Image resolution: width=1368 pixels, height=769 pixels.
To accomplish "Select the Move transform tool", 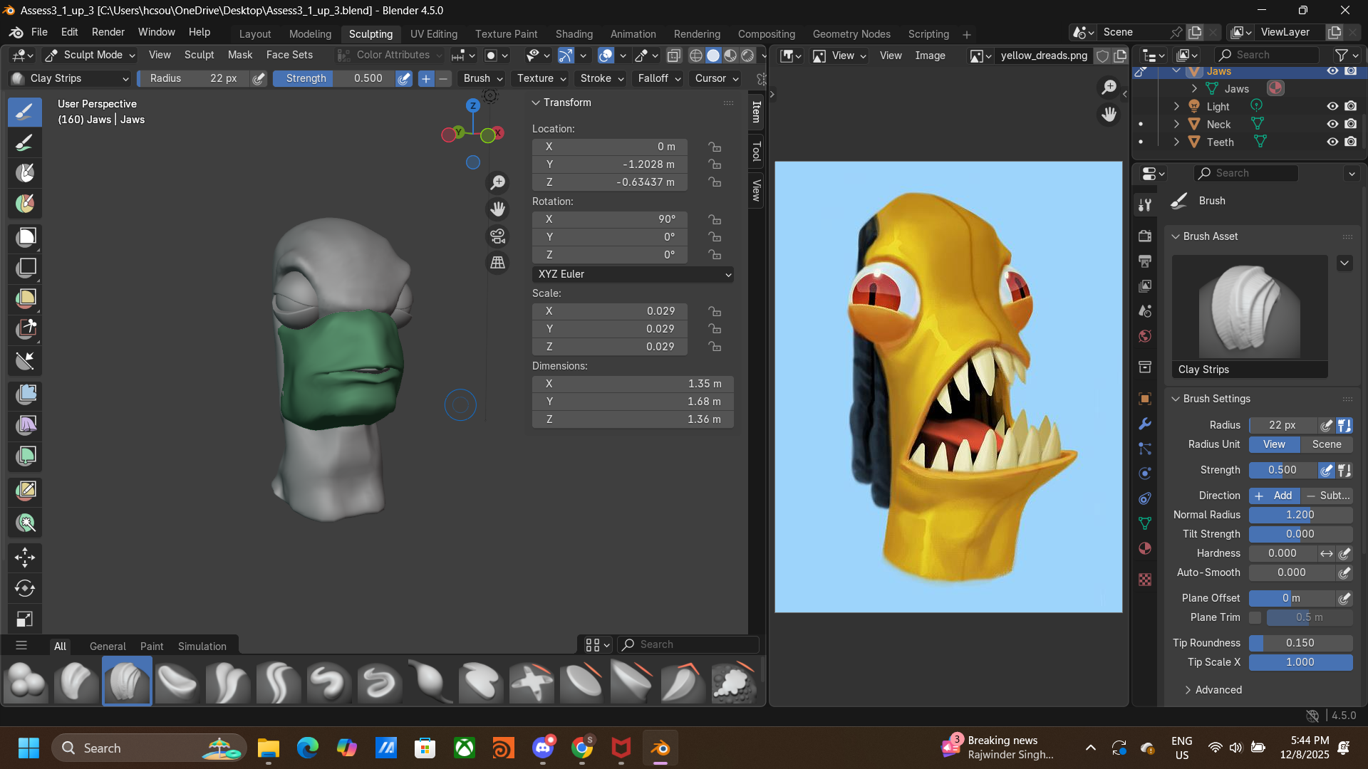I will point(25,558).
